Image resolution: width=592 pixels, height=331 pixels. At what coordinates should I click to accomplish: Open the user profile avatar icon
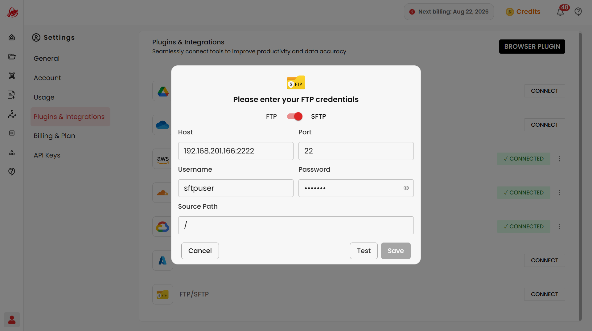pyautogui.click(x=12, y=320)
